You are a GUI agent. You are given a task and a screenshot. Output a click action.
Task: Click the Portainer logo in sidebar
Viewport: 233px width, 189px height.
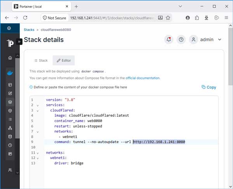[x=10, y=43]
